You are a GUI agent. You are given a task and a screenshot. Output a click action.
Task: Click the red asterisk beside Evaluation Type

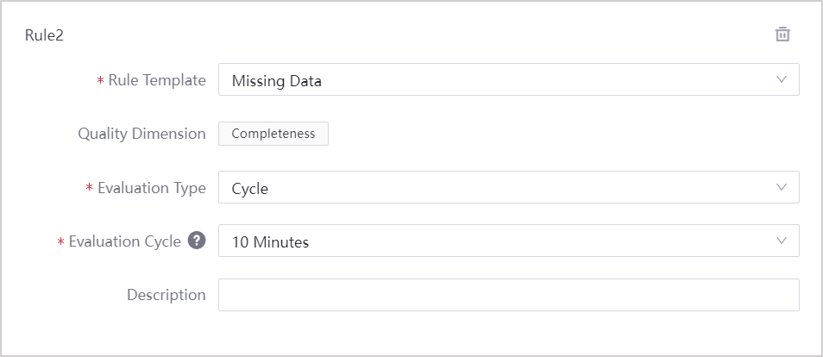point(90,189)
